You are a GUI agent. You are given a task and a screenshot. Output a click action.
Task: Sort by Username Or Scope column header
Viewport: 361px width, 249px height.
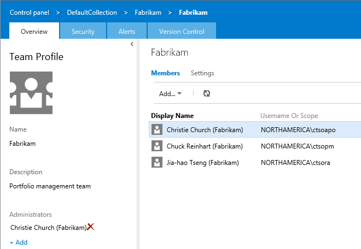289,115
